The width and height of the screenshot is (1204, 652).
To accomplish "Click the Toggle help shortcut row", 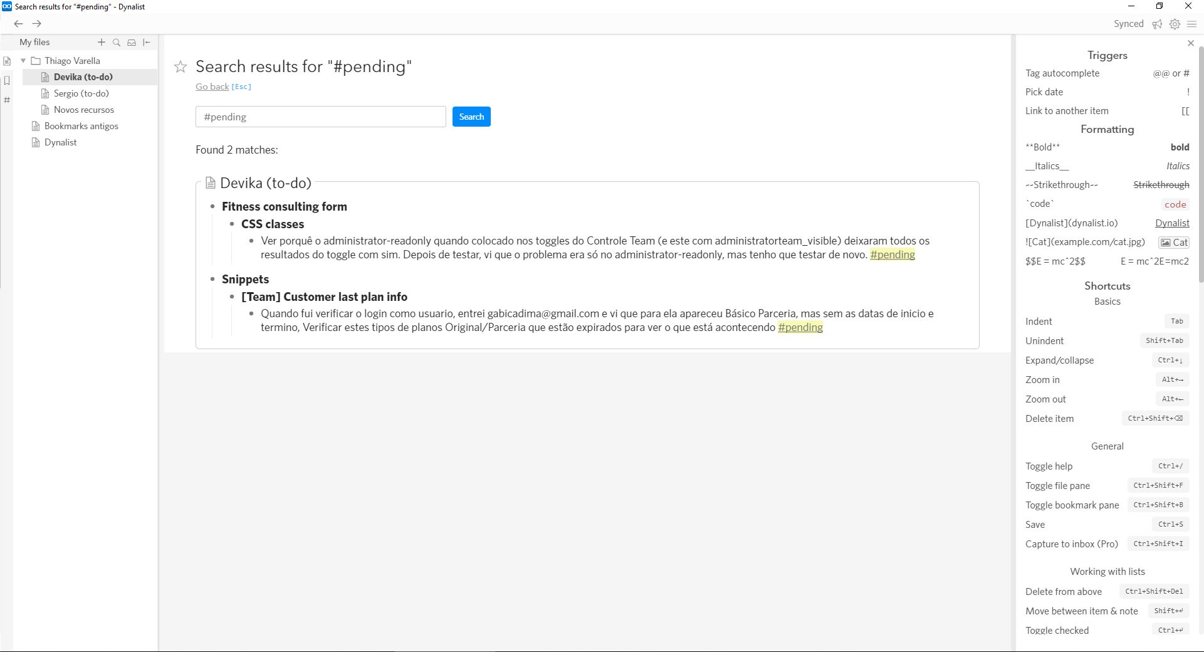I will click(x=1107, y=466).
